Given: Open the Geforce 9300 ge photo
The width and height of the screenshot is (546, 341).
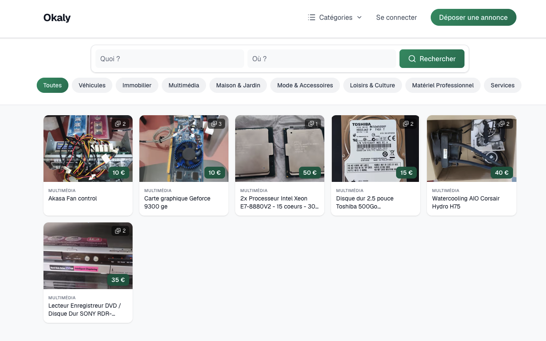Looking at the screenshot, I should 184,149.
